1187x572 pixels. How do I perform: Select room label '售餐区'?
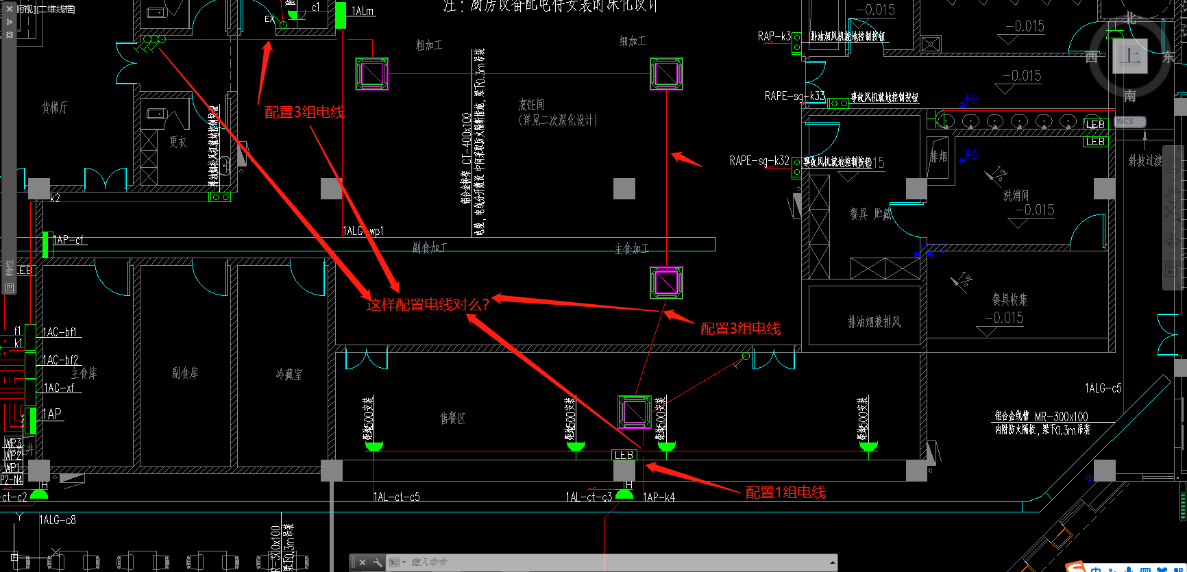[x=452, y=418]
